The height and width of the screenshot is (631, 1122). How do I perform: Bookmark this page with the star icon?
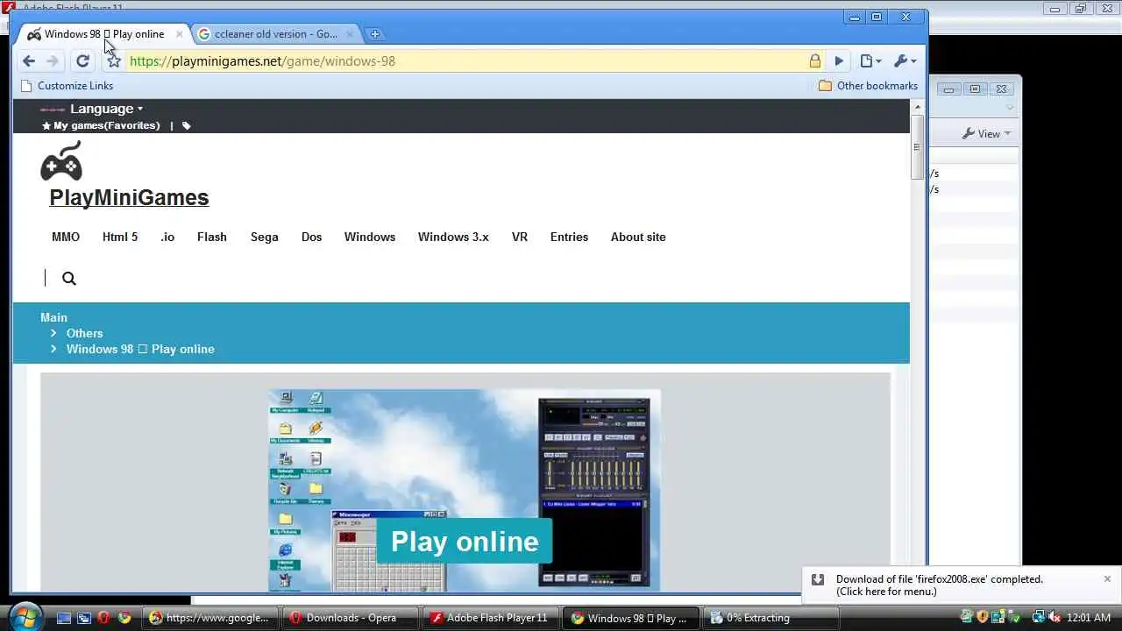point(114,60)
